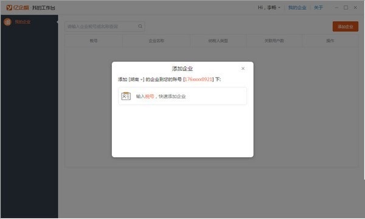Minimize the application window

click(336, 8)
